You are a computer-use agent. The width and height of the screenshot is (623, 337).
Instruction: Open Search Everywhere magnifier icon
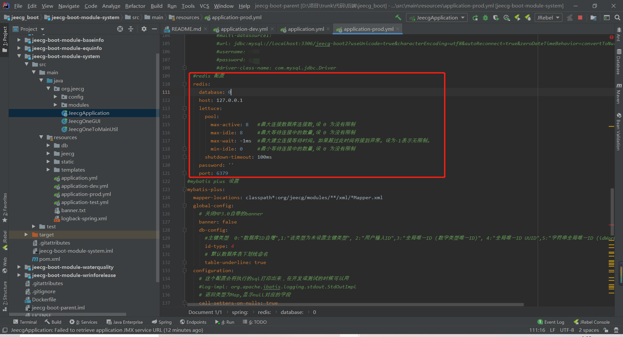[617, 18]
